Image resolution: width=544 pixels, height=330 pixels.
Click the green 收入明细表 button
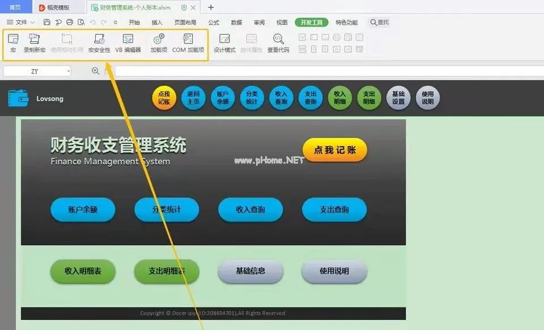coord(83,271)
